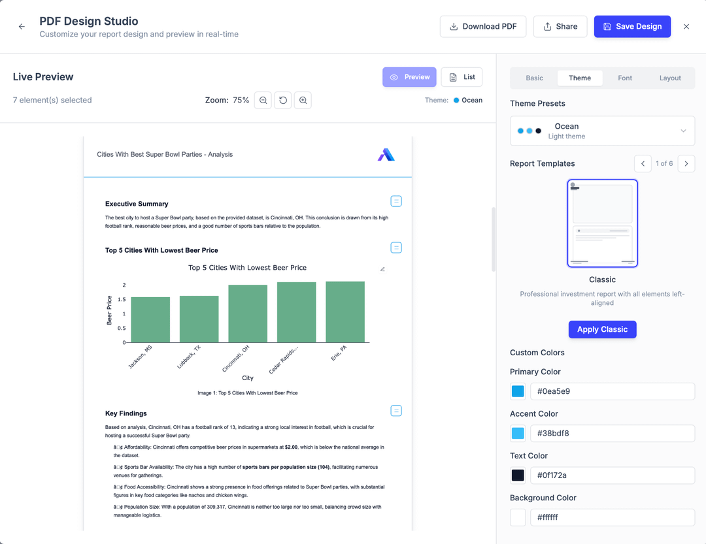Click the chart edit pencil icon
The width and height of the screenshot is (706, 544).
382,269
